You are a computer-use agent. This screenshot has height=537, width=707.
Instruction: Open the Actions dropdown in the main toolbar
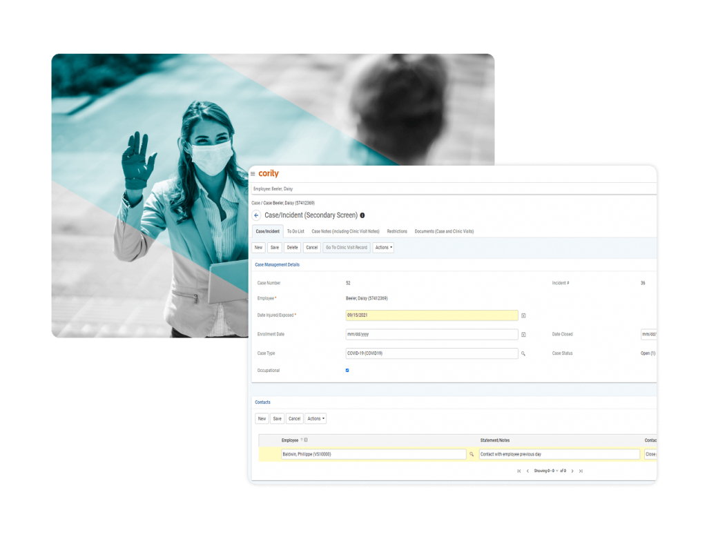[382, 248]
